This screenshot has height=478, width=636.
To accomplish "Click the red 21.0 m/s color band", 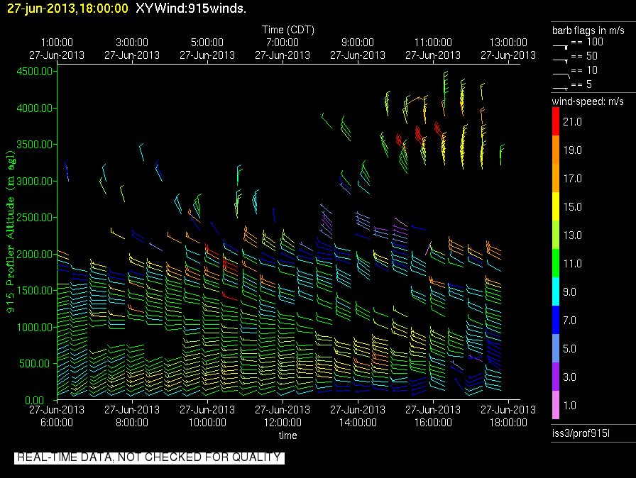I will tap(556, 121).
